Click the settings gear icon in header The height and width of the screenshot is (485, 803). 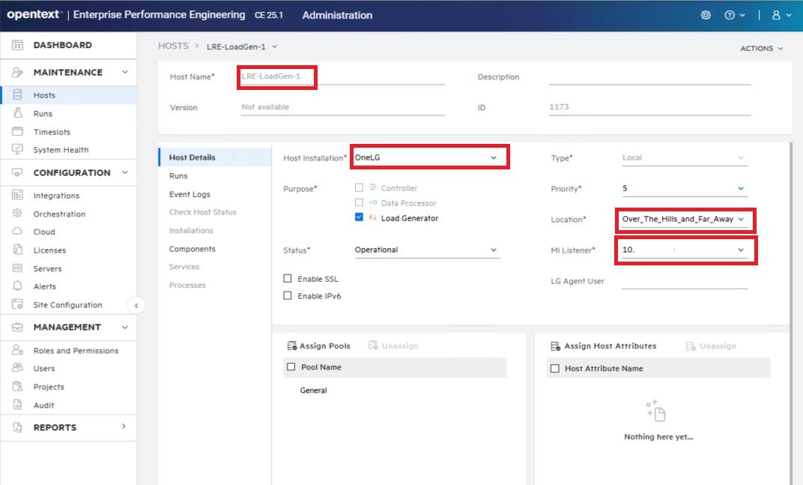(705, 15)
